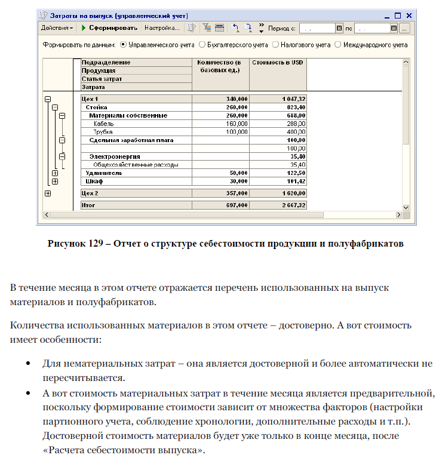Click the table layout toolbar icon
The image size is (436, 461).
[x=219, y=28]
